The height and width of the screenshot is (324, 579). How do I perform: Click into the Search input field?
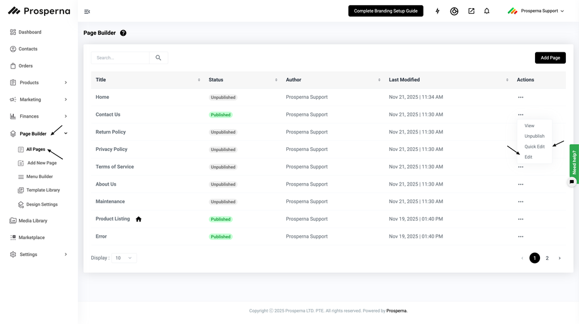tap(121, 58)
